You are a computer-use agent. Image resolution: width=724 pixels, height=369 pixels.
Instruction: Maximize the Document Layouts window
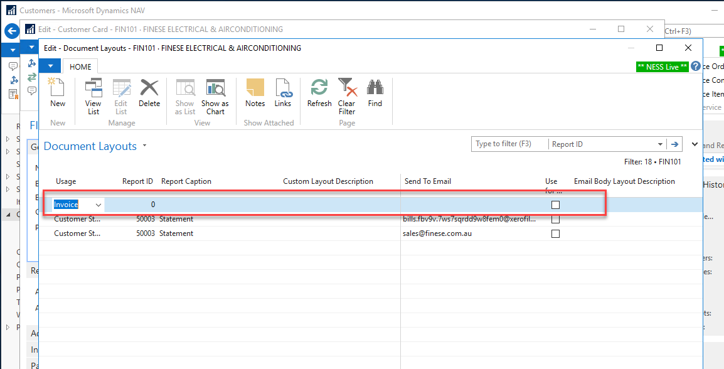[659, 48]
